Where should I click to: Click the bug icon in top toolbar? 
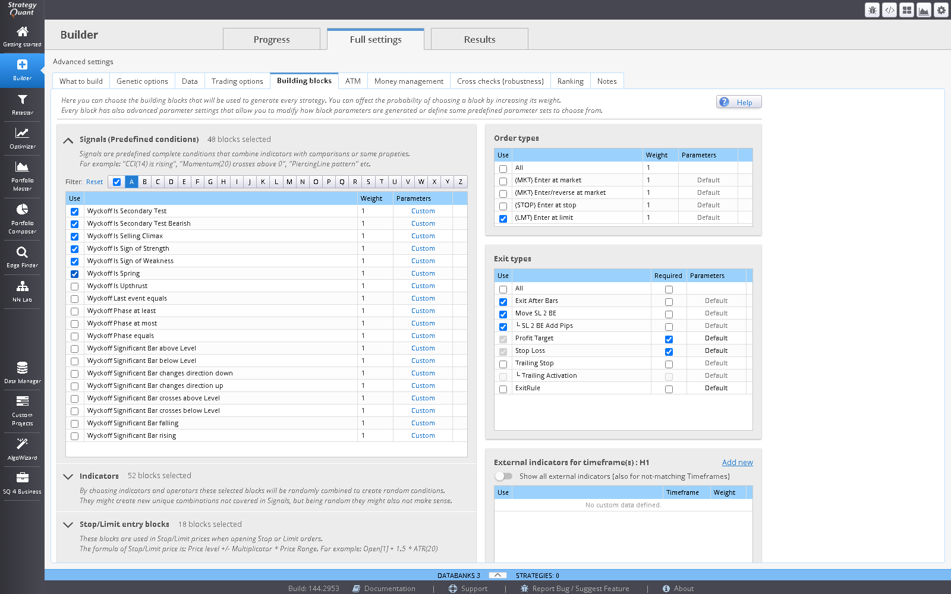tap(872, 10)
